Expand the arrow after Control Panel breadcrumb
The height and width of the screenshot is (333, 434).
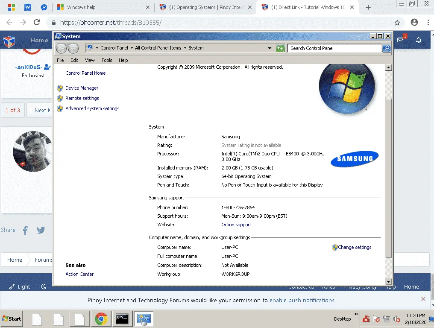[x=132, y=48]
